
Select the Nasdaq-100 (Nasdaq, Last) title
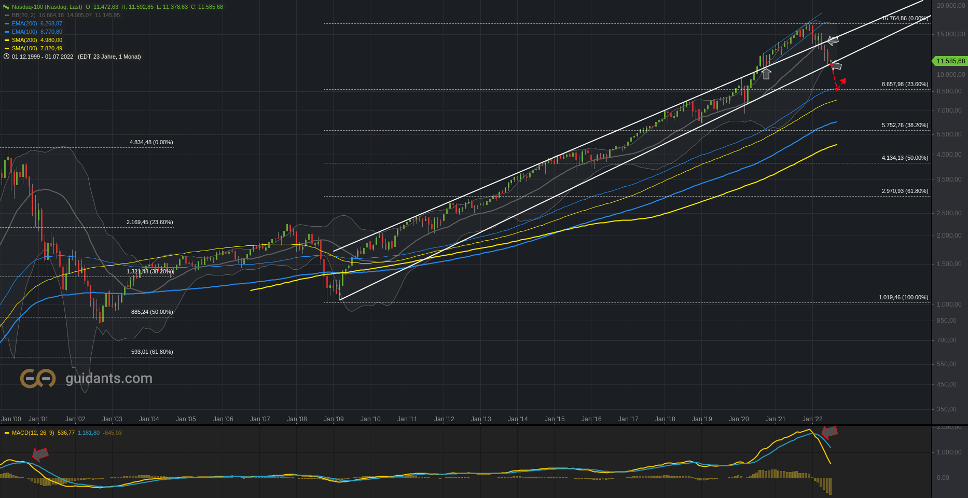coord(47,7)
